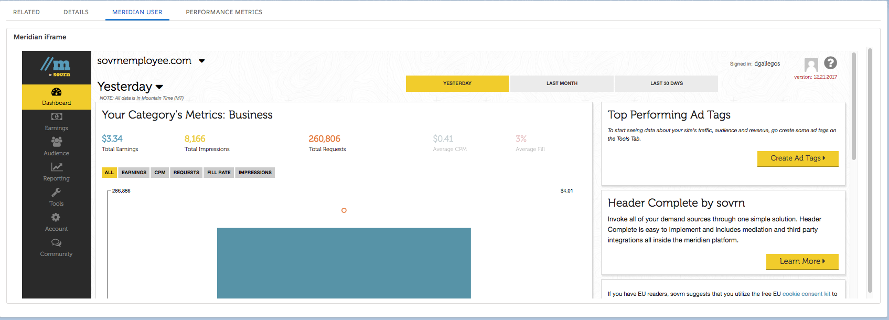This screenshot has width=889, height=320.
Task: Filter chart by CPM
Action: [160, 173]
